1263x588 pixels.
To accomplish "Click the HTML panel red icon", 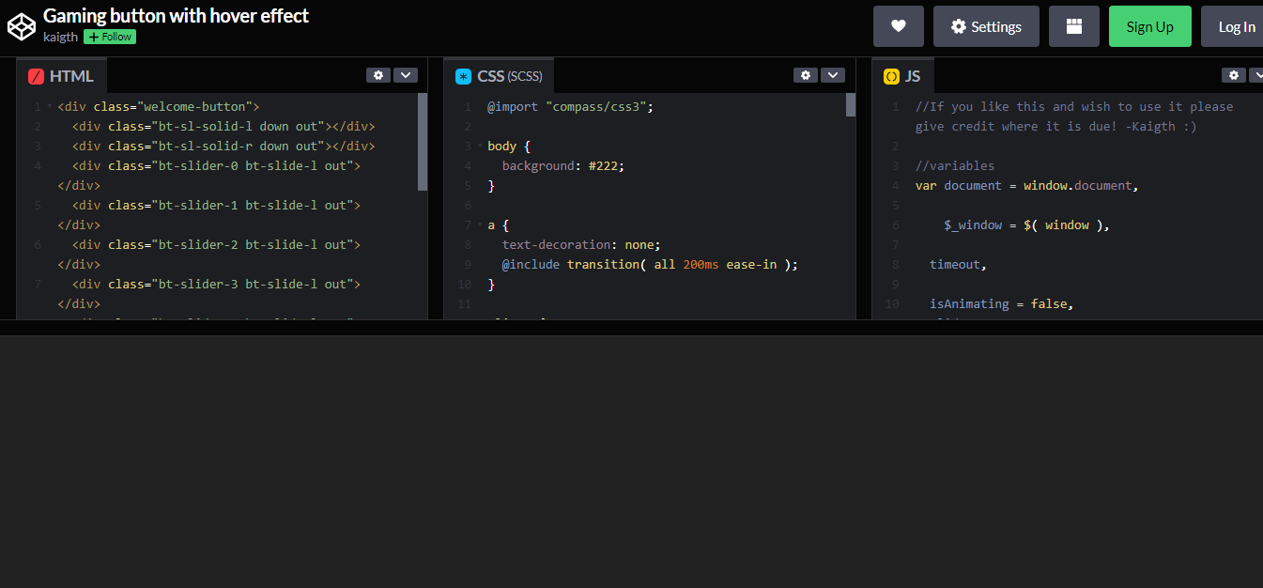I will pyautogui.click(x=37, y=75).
